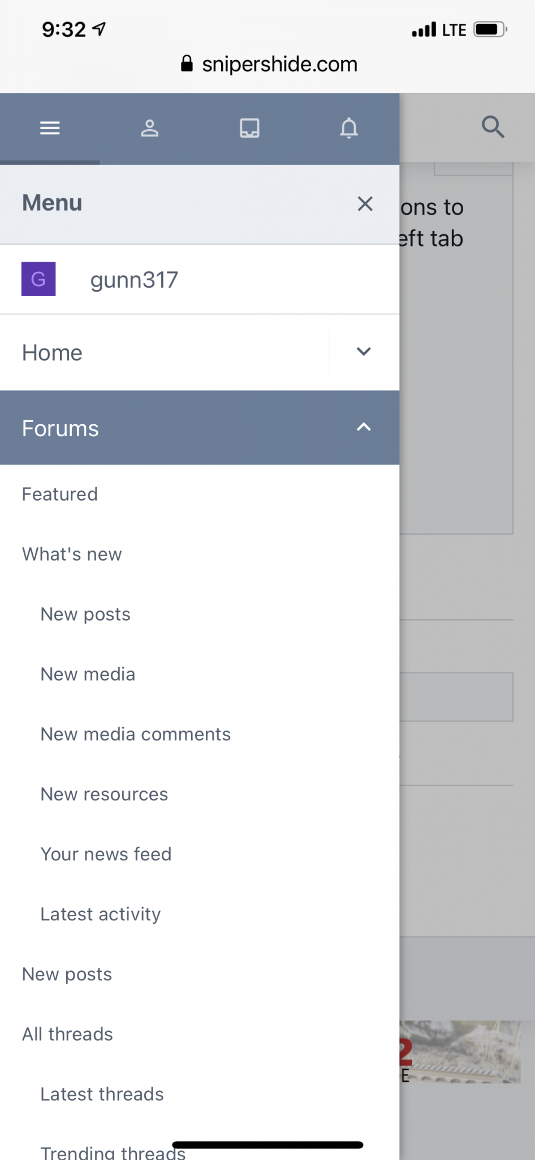Tap the hamburger menu icon
Viewport: 535px width, 1160px height.
click(50, 128)
